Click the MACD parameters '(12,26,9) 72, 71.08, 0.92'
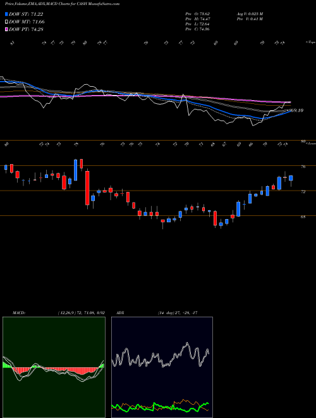316x418 pixels. [82, 313]
